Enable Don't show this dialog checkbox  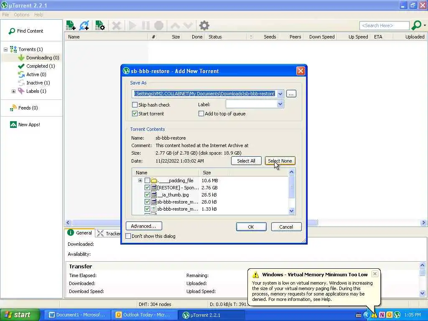click(x=128, y=236)
